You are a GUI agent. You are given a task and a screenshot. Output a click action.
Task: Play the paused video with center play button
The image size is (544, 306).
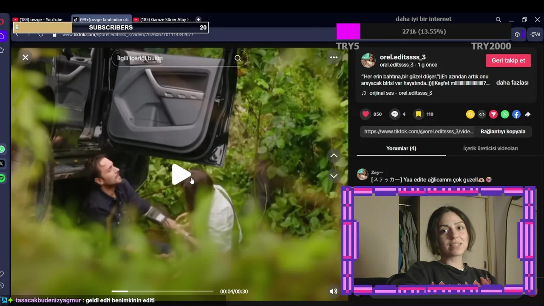(181, 174)
